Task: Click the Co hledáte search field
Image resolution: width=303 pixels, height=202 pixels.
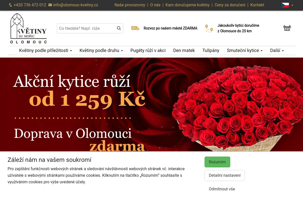Action: 86,28
